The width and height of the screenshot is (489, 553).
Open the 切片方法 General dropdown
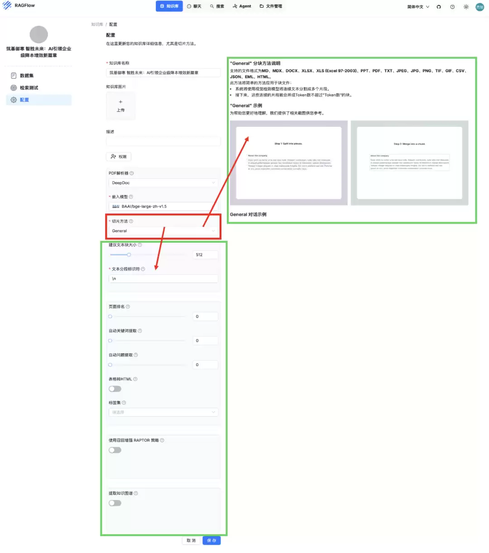[163, 231]
